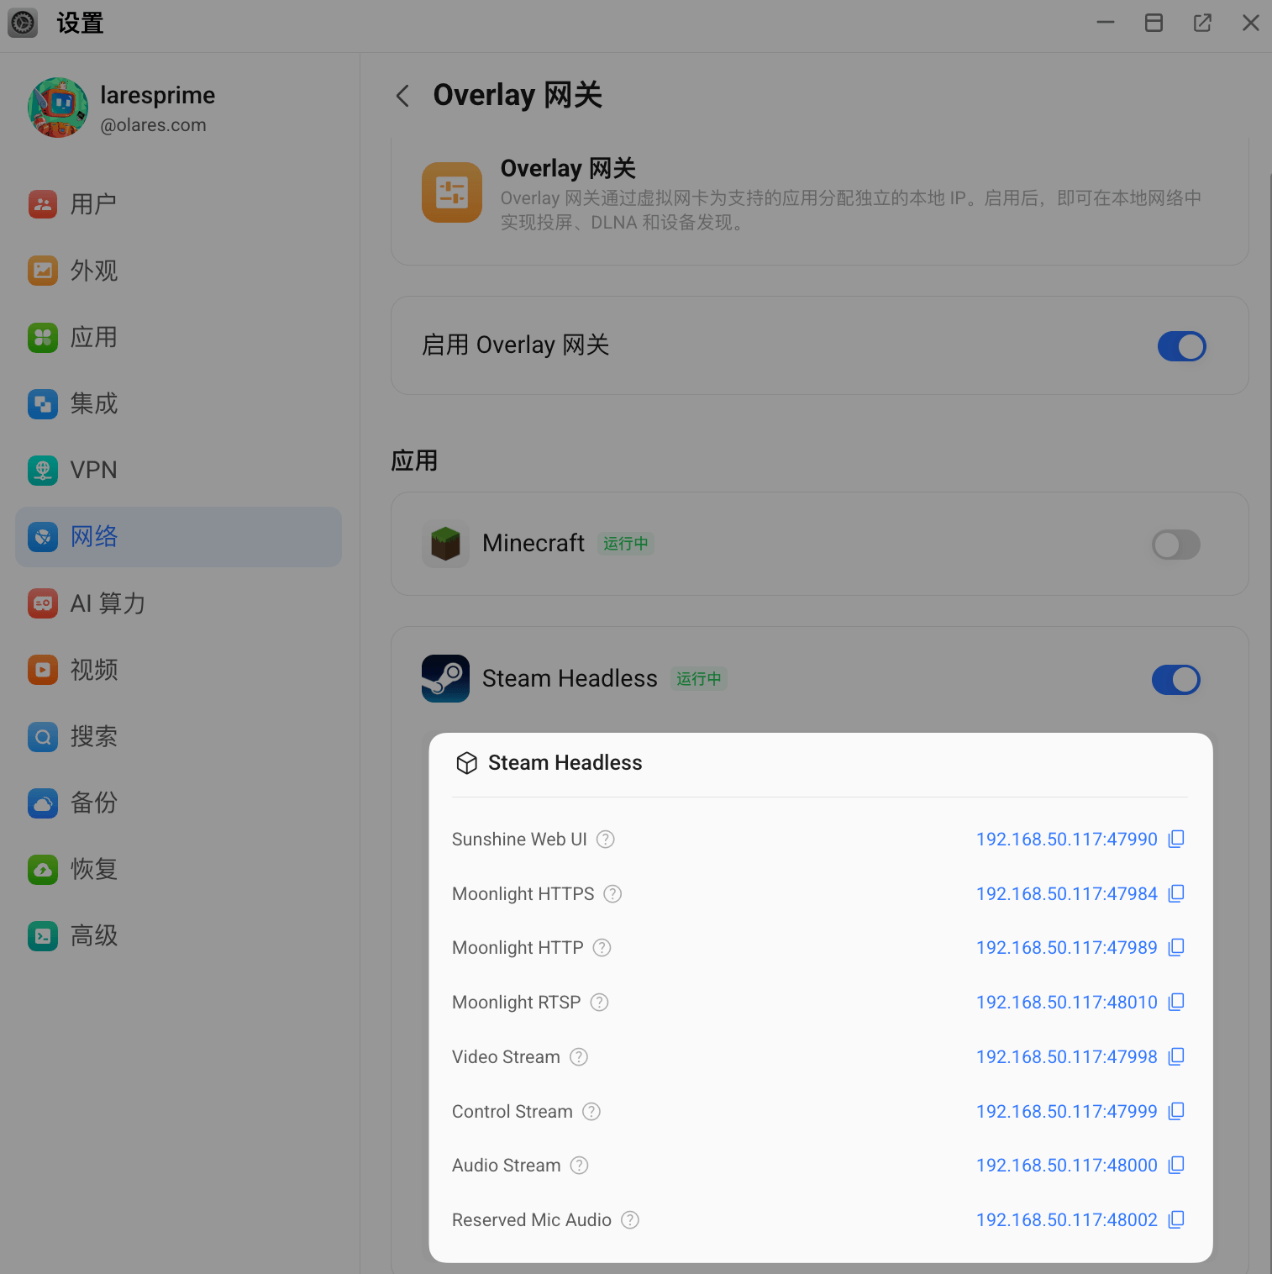Image resolution: width=1272 pixels, height=1274 pixels.
Task: Copy the Audio Stream address
Action: click(x=1176, y=1165)
